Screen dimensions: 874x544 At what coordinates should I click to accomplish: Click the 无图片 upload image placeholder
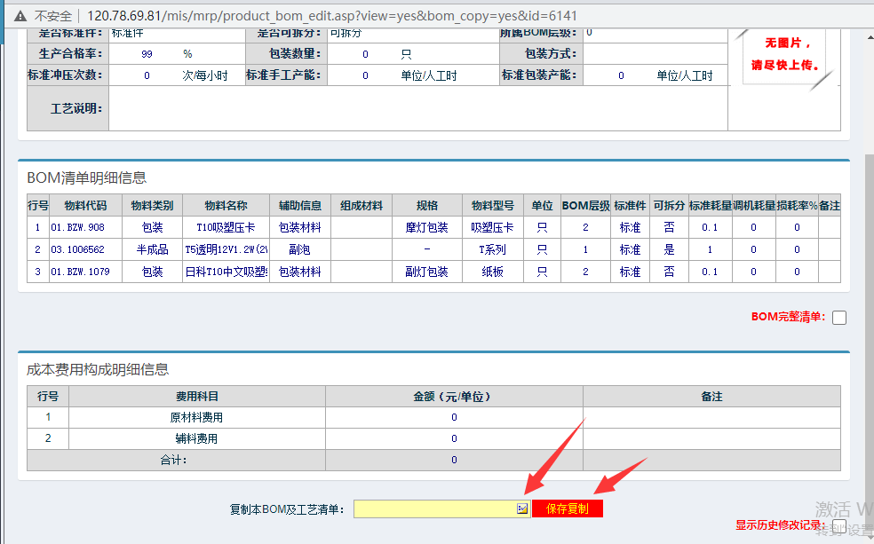783,55
